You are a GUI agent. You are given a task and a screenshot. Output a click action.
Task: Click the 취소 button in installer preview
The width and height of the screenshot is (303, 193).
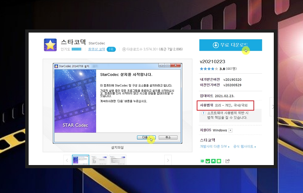coord(168,137)
